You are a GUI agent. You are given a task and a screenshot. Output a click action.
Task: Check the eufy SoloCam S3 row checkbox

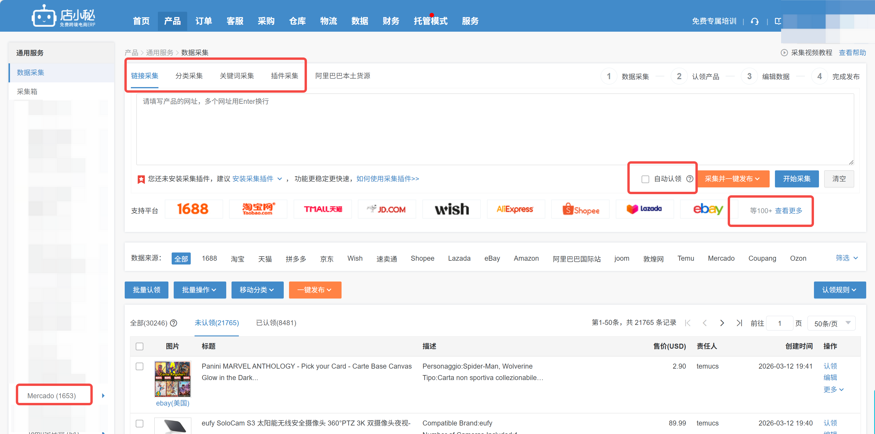tap(140, 423)
